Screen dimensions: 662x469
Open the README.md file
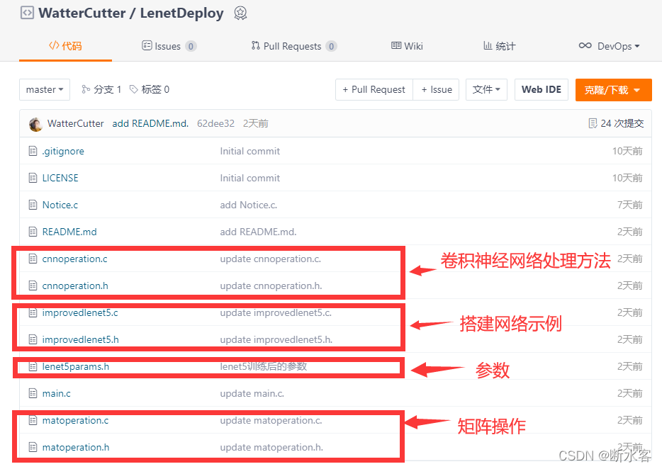pyautogui.click(x=69, y=232)
